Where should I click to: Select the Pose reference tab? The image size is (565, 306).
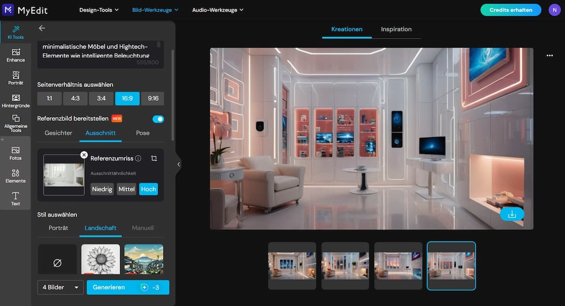point(143,133)
